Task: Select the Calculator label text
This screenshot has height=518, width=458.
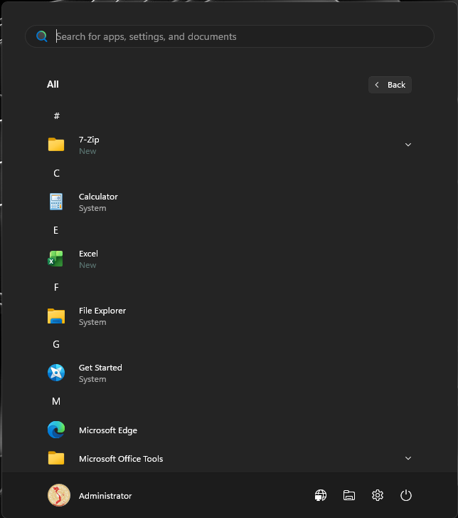Action: [x=98, y=197]
